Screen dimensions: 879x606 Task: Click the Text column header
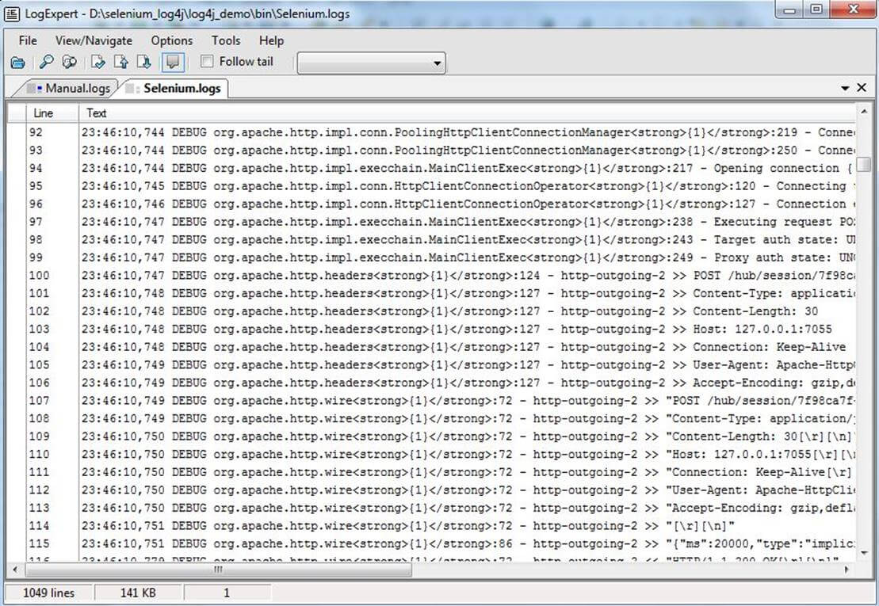pyautogui.click(x=97, y=113)
